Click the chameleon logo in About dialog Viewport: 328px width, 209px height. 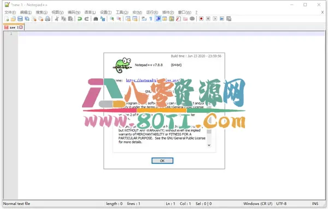tap(122, 65)
